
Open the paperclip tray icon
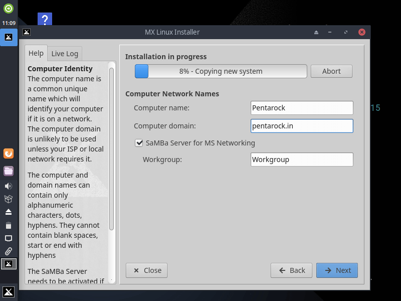pyautogui.click(x=9, y=251)
